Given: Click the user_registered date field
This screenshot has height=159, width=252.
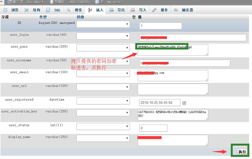Looking at the screenshot, I should (160, 103).
